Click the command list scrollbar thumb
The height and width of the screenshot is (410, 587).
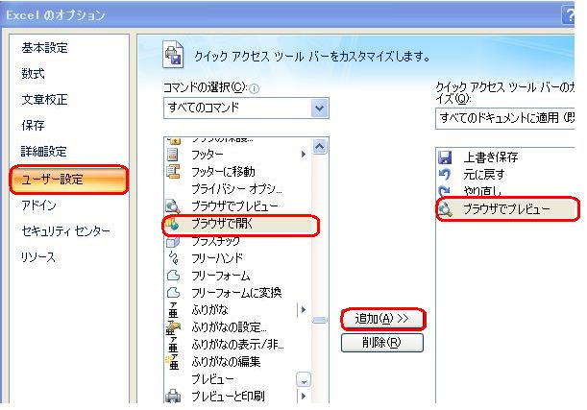(319, 320)
